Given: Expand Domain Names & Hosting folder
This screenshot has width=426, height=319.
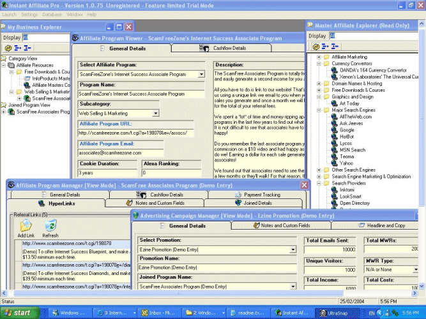Looking at the screenshot, I should 319,84.
